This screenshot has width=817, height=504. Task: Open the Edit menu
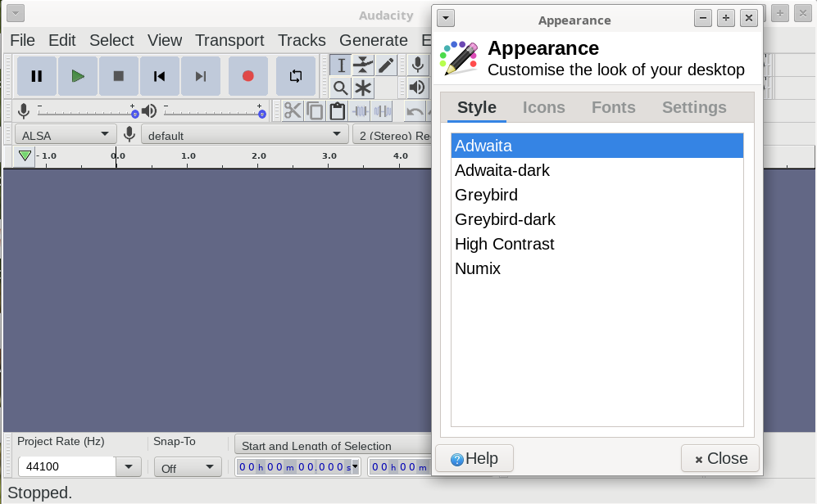(x=62, y=40)
